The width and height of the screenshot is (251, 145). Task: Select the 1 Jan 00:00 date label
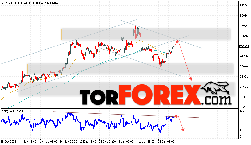click(126, 142)
